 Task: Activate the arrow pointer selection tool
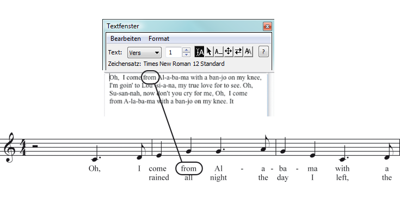pyautogui.click(x=209, y=52)
